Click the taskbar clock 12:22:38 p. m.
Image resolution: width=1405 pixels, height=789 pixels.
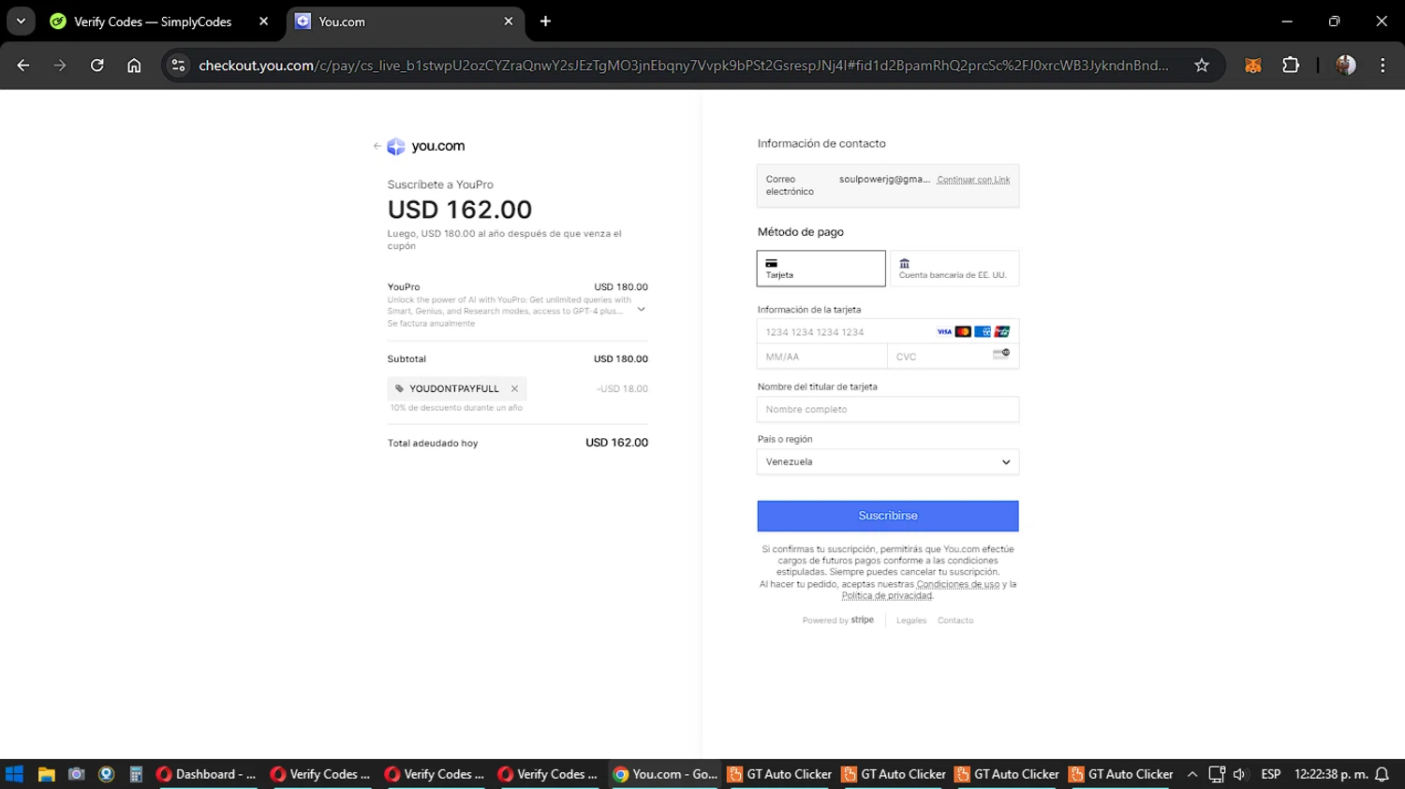pyautogui.click(x=1331, y=774)
